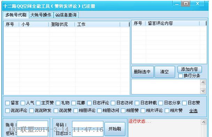212x137 pixels.
Task: Click the 删除选中 button
Action: click(x=142, y=72)
